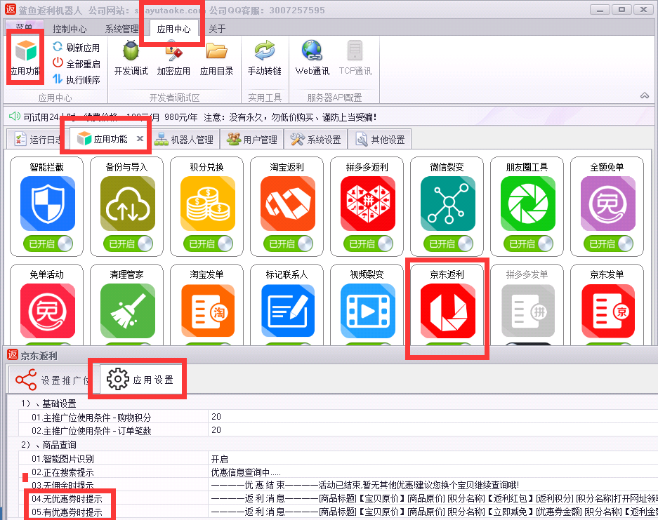Open 全额免单 purple app icon
Viewport: 658px width, 520px height.
(x=608, y=204)
